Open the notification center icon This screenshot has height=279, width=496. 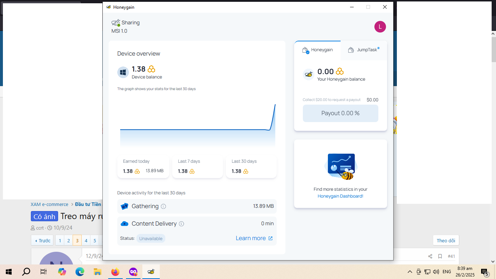pos(484,272)
